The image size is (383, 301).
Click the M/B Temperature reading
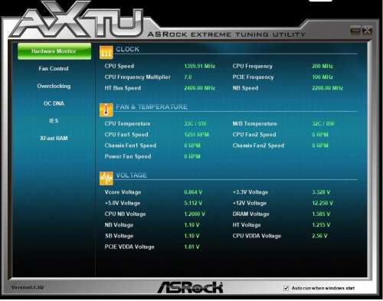[x=323, y=124]
